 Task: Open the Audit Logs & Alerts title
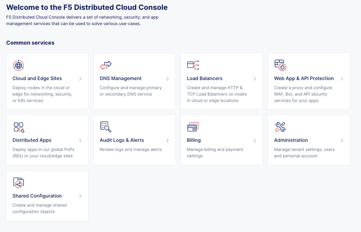(122, 140)
